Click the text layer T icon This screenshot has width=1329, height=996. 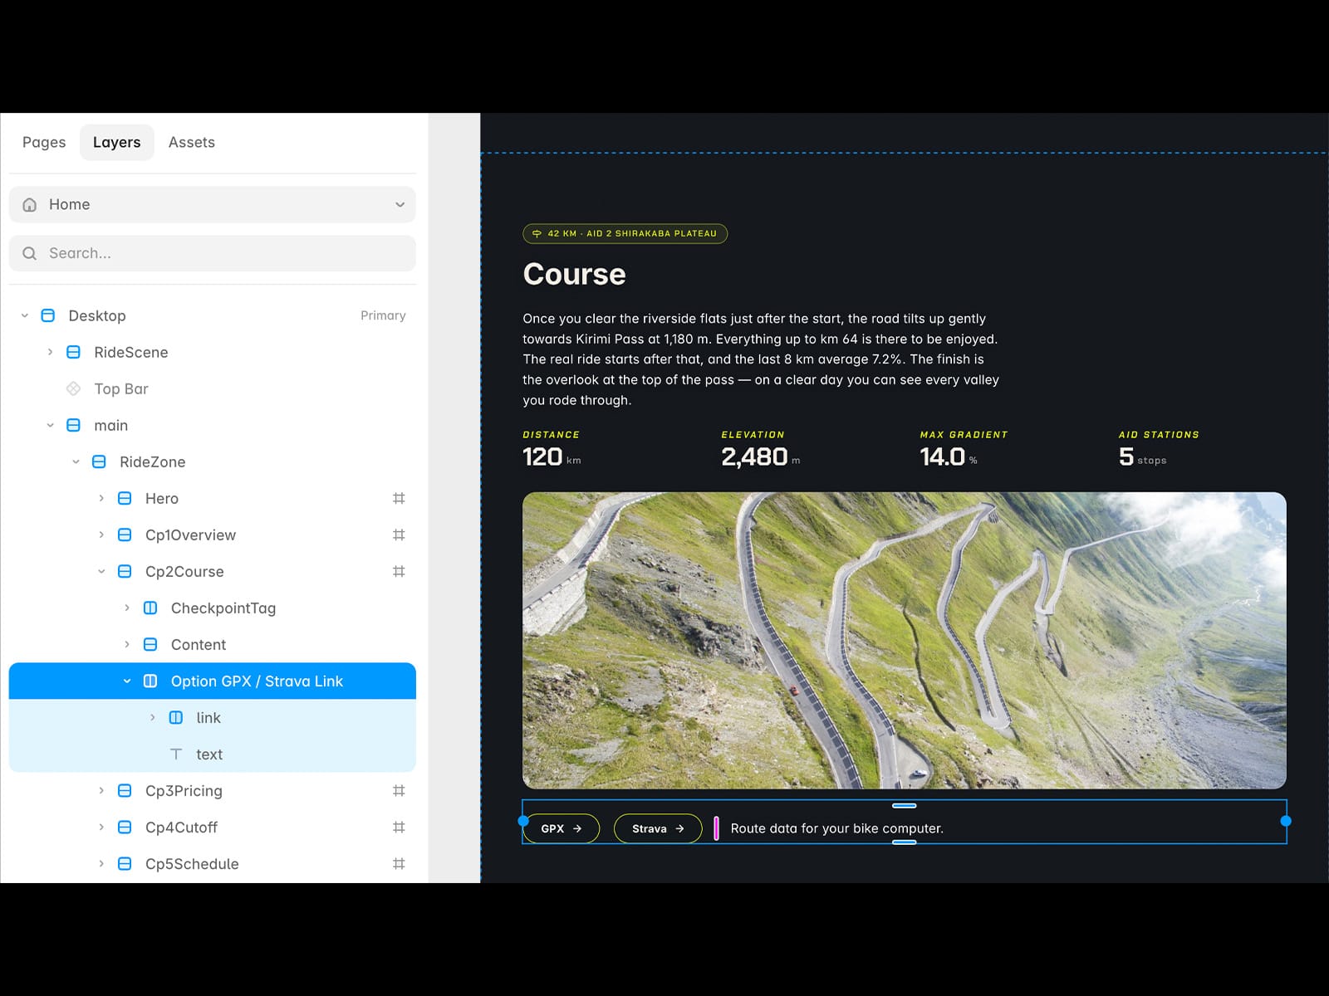pos(176,754)
